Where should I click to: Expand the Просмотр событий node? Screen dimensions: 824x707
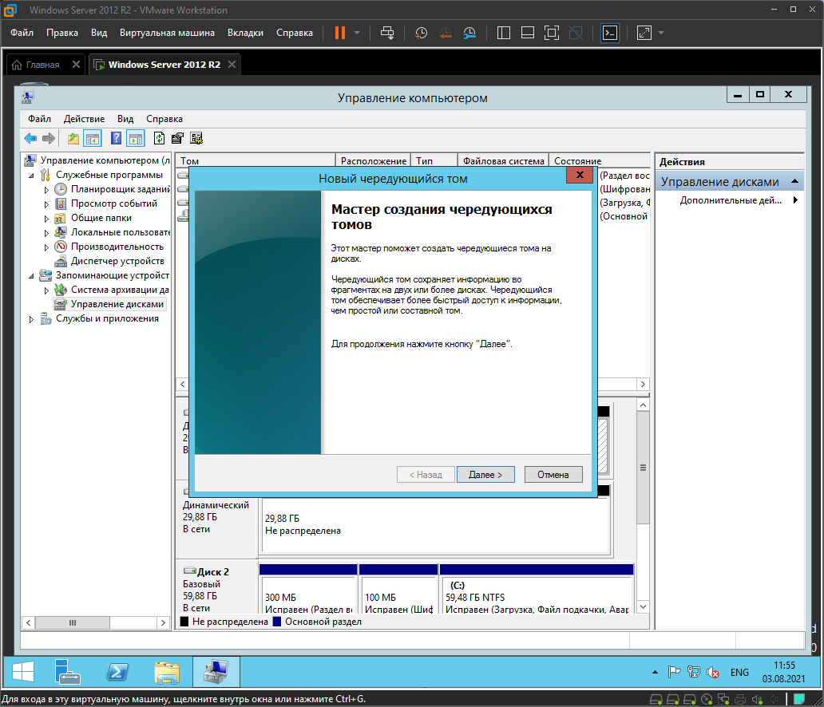point(46,203)
